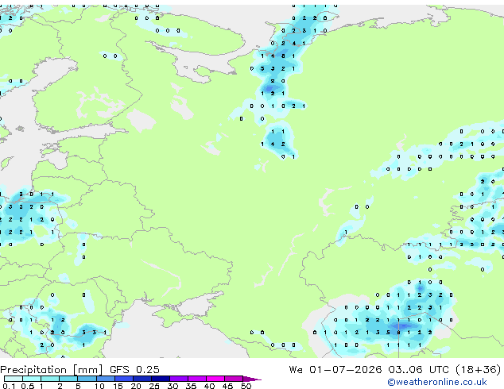Click the 'Precipitation [mm]' title text
The image size is (504, 389).
(x=52, y=370)
